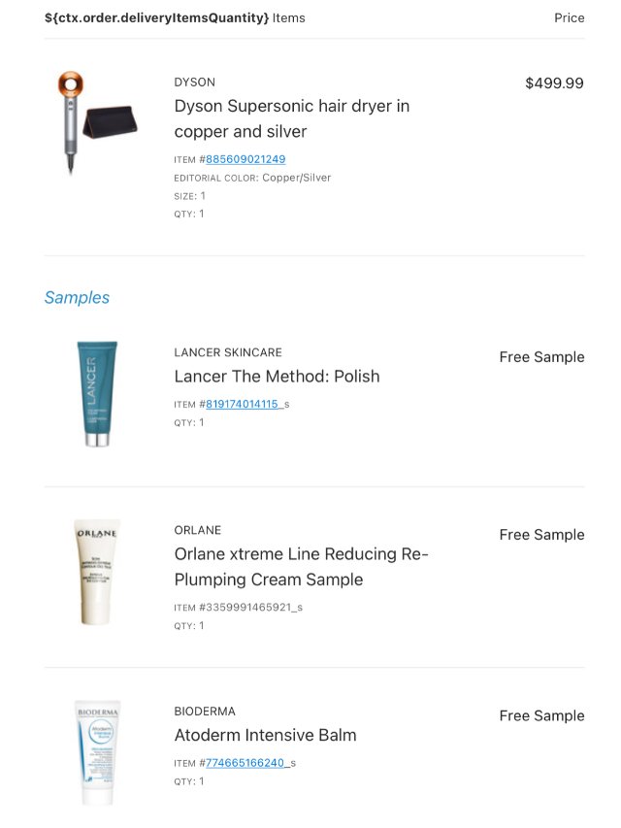This screenshot has width=621, height=828.
Task: Click Lancer item number 819174014115 link
Action: tap(242, 404)
